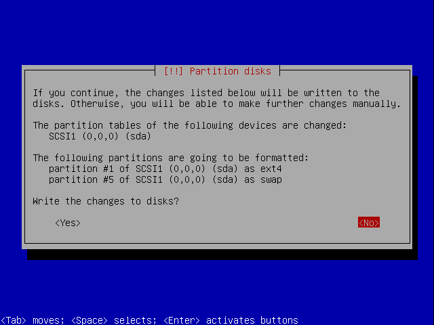Viewport: 434px width, 325px height.
Task: Click the 'If you continue' warning line
Action: [206, 93]
